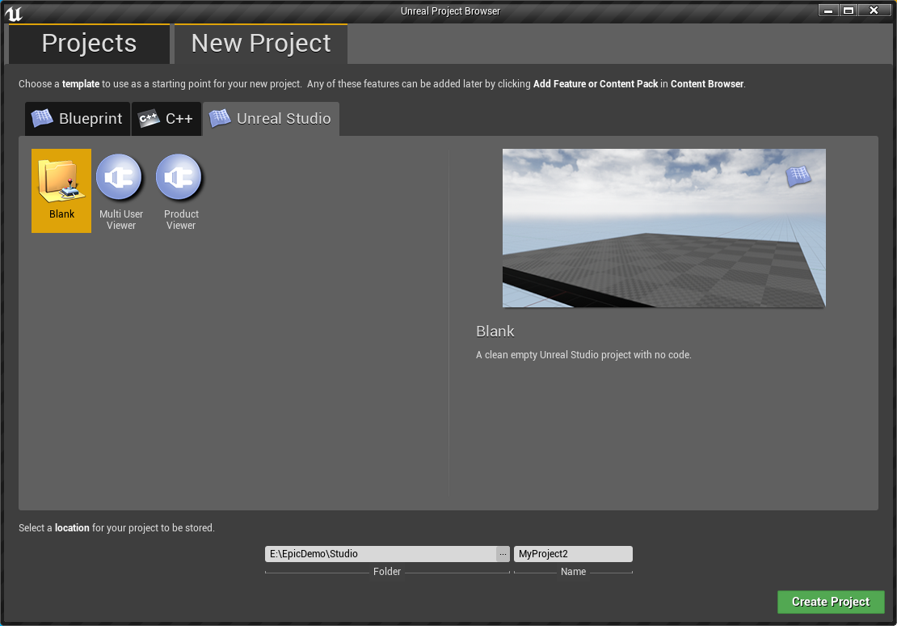897x626 pixels.
Task: Click the Create Project button
Action: pos(831,602)
